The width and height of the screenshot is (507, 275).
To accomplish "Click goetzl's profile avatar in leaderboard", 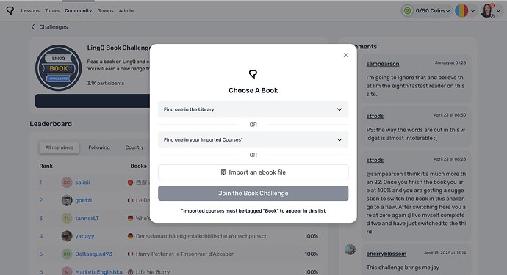I will [x=67, y=200].
